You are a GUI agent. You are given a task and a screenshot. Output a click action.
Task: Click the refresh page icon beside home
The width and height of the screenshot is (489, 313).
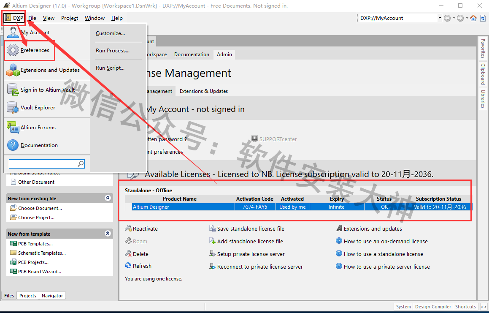[483, 18]
